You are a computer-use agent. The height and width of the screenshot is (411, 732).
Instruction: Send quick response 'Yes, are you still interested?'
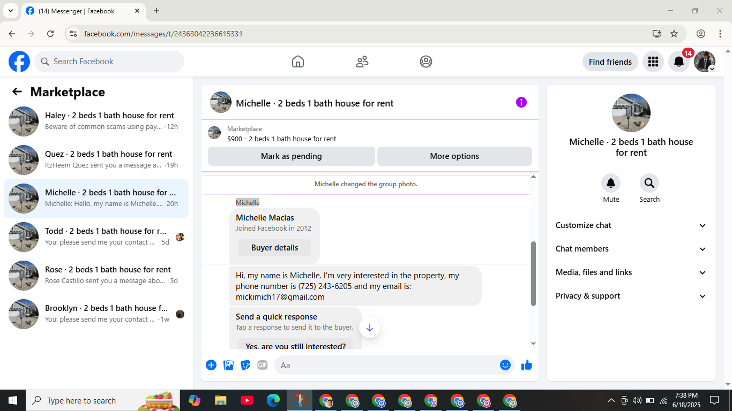pos(296,345)
